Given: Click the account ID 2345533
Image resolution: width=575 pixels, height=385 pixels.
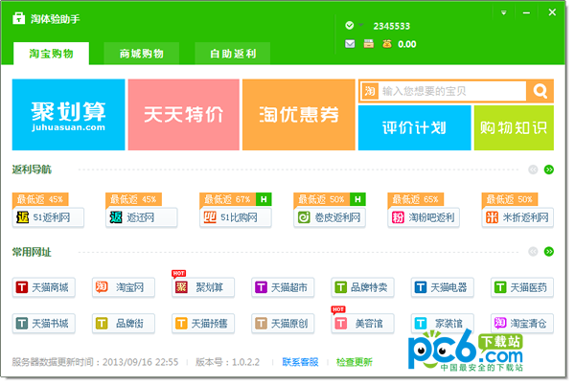Looking at the screenshot, I should click(392, 26).
